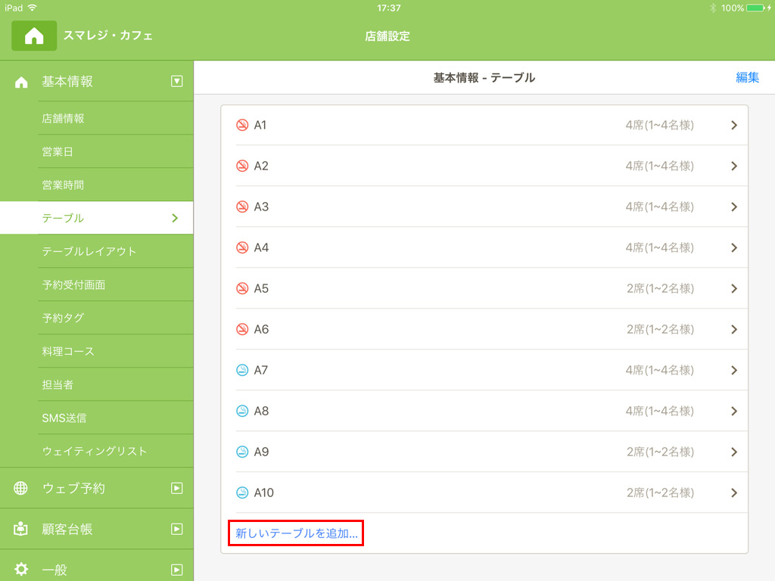Open table A5 details chevron

(x=734, y=288)
